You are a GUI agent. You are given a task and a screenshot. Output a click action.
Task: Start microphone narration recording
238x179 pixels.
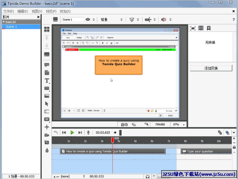pos(88,133)
